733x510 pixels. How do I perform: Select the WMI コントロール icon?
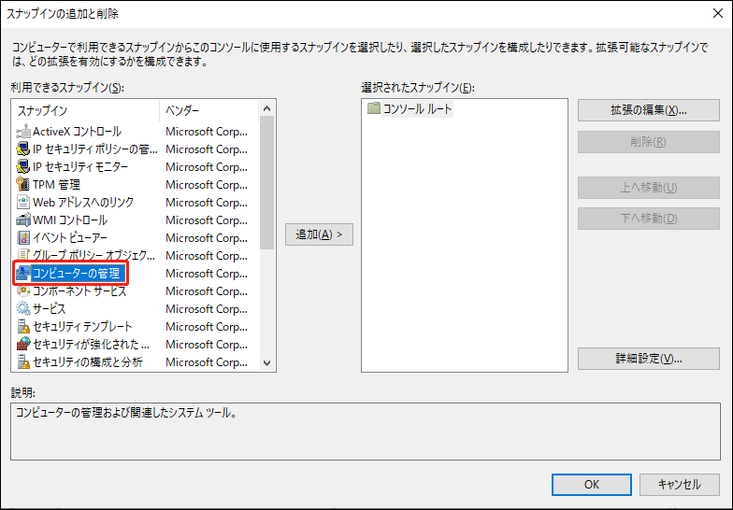pos(23,220)
